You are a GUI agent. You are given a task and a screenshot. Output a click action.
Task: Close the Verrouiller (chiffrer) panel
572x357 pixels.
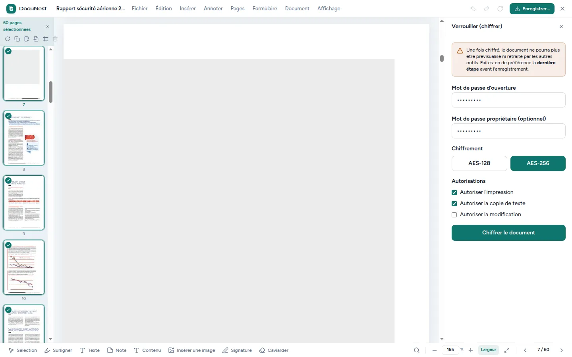(x=561, y=27)
